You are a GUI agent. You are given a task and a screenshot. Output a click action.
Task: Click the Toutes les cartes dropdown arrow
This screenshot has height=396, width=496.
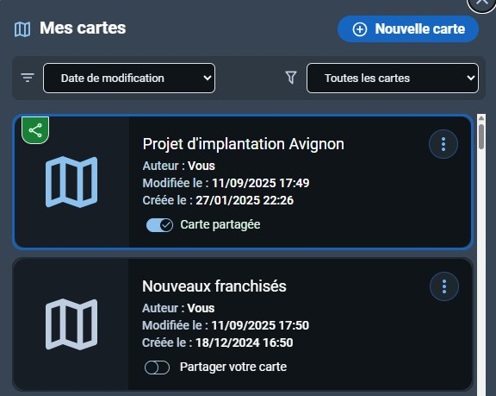pyautogui.click(x=470, y=78)
